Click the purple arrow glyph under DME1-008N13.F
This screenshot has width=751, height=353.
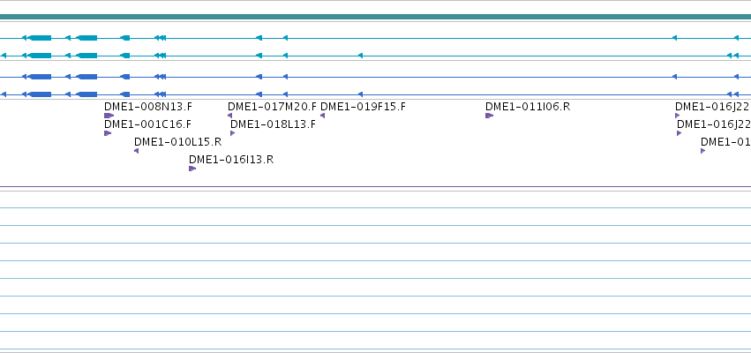109,116
